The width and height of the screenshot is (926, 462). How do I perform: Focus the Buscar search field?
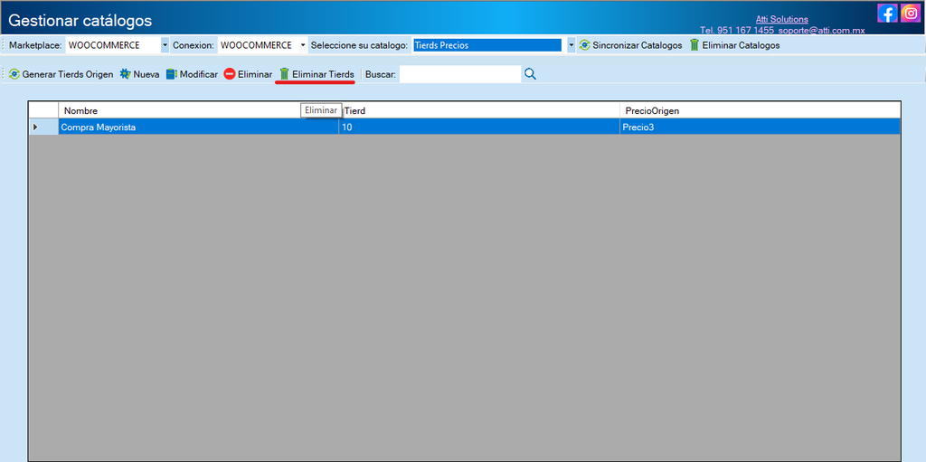click(x=460, y=74)
